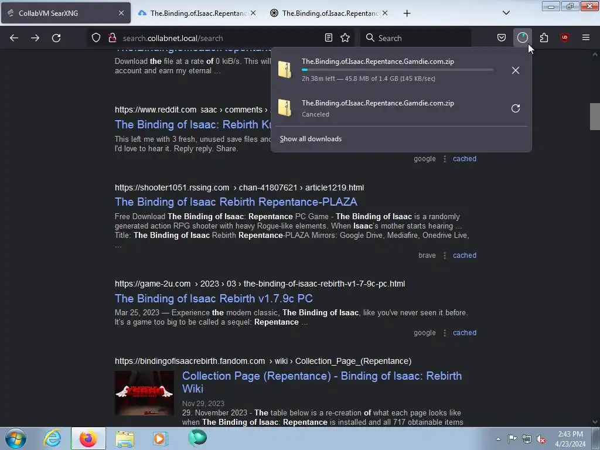Open green round taskbar application icon

tap(197, 438)
